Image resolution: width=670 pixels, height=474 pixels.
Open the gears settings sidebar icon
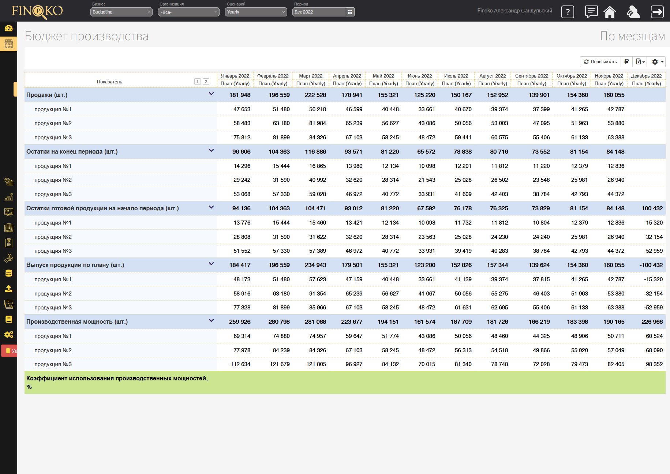click(x=8, y=335)
